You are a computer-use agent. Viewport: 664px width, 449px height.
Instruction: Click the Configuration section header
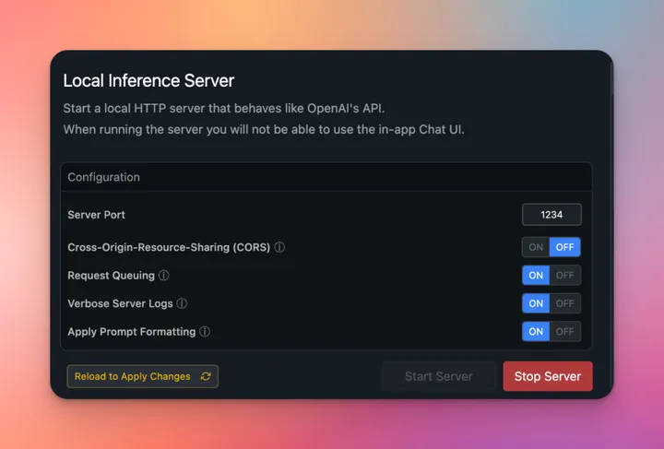click(326, 177)
